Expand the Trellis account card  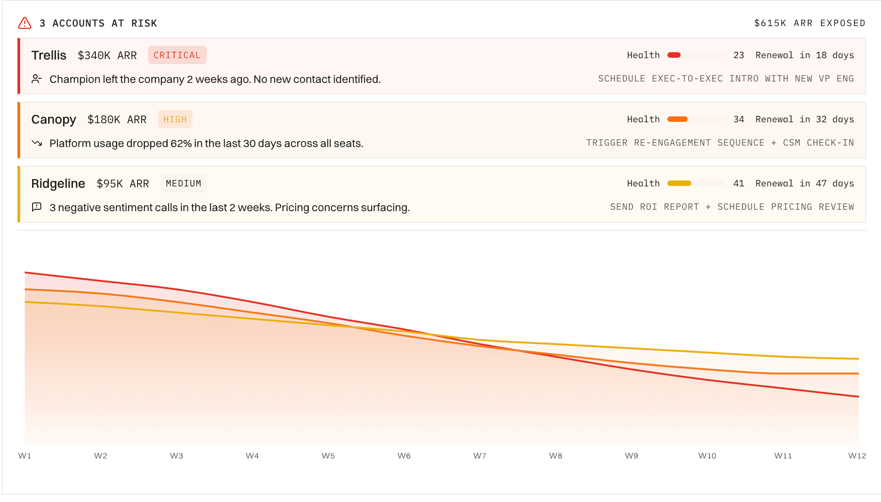[321, 65]
